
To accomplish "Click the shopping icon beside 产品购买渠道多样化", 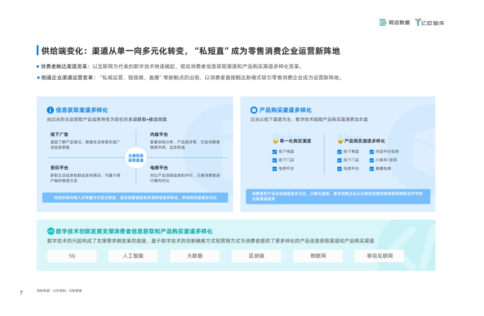I will coord(254,110).
